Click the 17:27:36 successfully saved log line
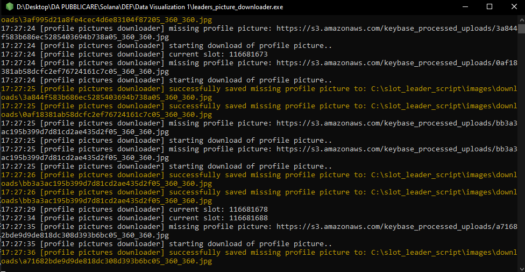 (x=259, y=253)
